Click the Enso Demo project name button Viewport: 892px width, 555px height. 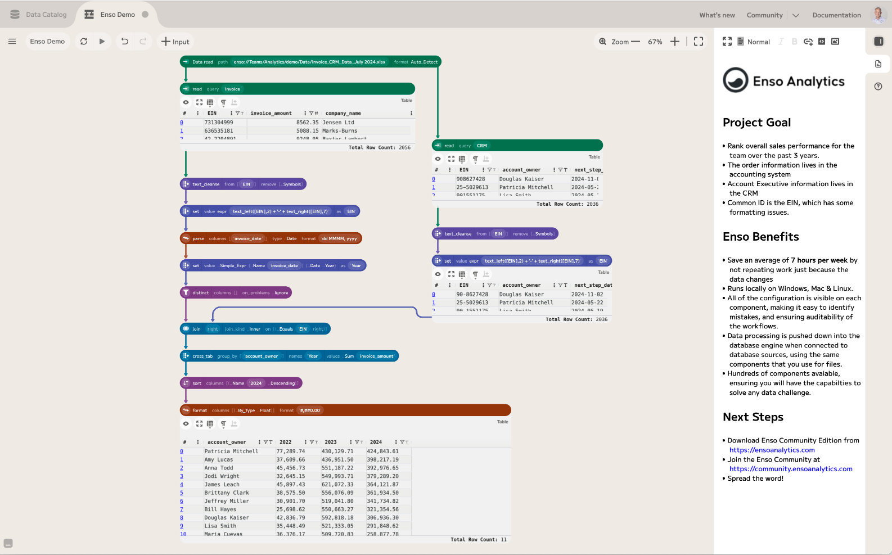click(x=47, y=42)
